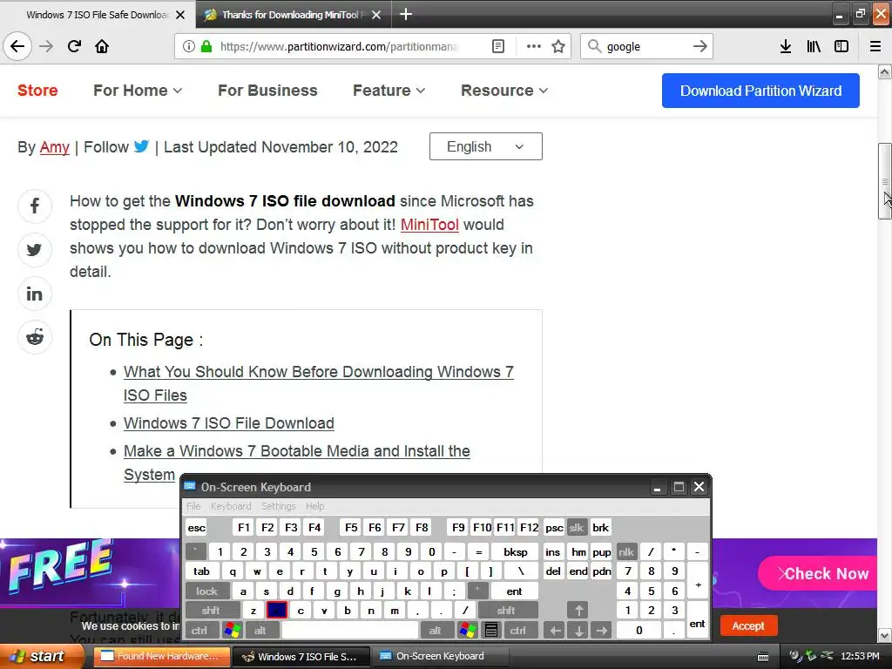892x669 pixels.
Task: Close the Windows 7 ISO File tab
Action: point(180,15)
